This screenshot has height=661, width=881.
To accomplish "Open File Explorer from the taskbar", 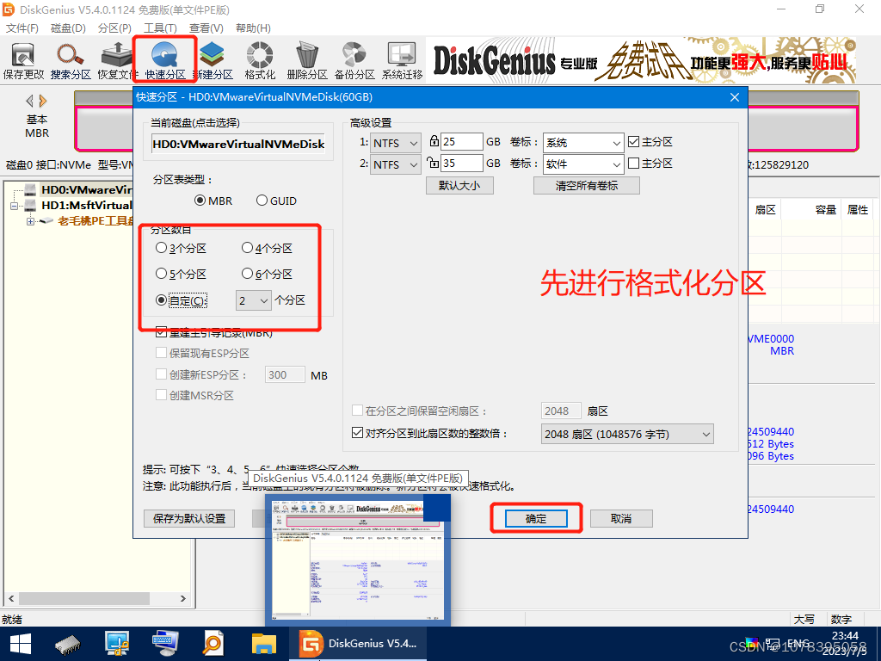I will click(263, 645).
